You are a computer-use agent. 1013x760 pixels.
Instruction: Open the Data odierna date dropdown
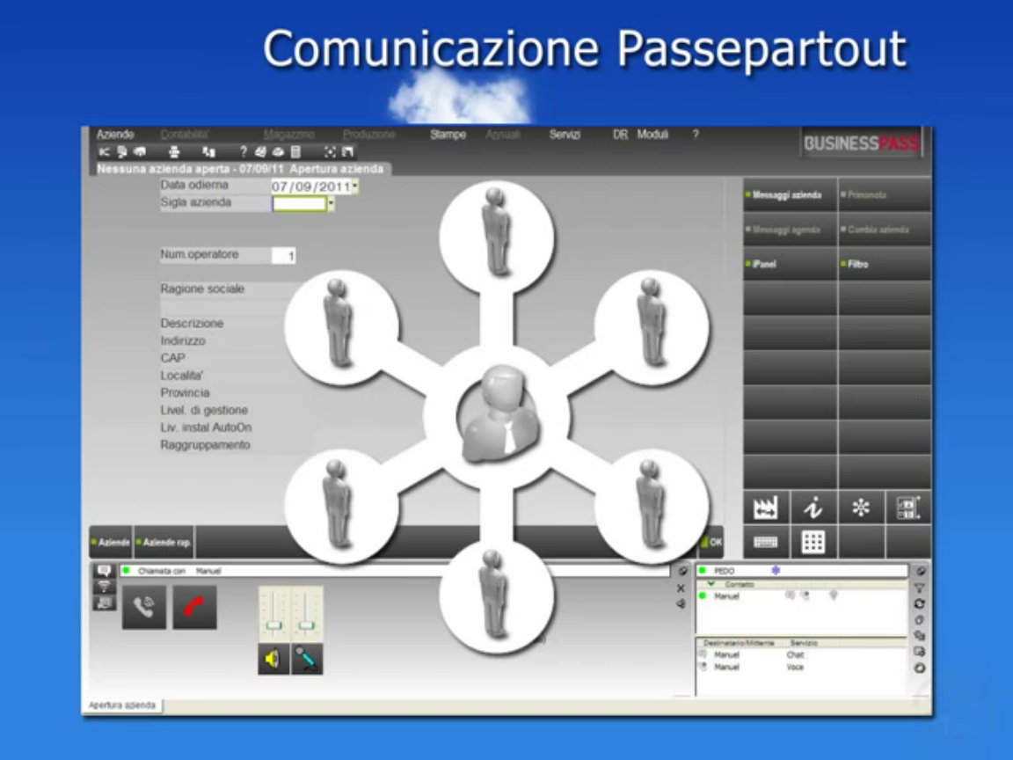[x=354, y=186]
